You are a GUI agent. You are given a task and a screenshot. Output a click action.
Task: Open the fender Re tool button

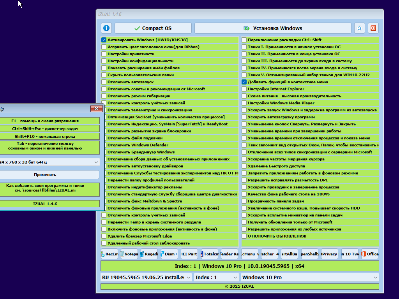[x=230, y=254]
